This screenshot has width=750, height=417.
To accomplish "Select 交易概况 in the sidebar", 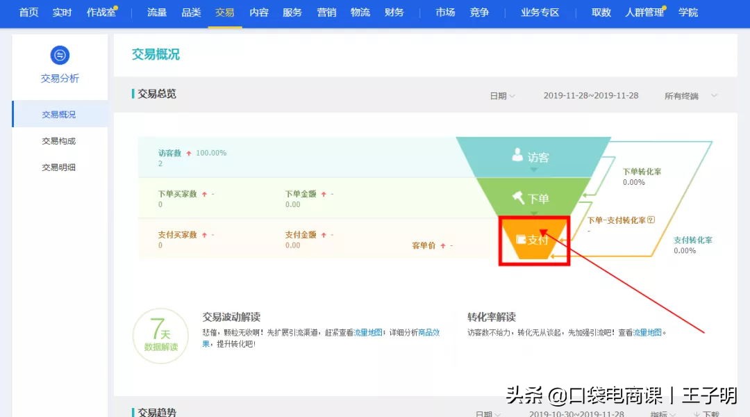I will click(x=60, y=114).
